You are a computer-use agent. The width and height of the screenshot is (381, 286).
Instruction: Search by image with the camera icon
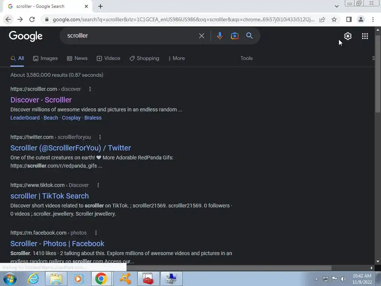pos(234,36)
